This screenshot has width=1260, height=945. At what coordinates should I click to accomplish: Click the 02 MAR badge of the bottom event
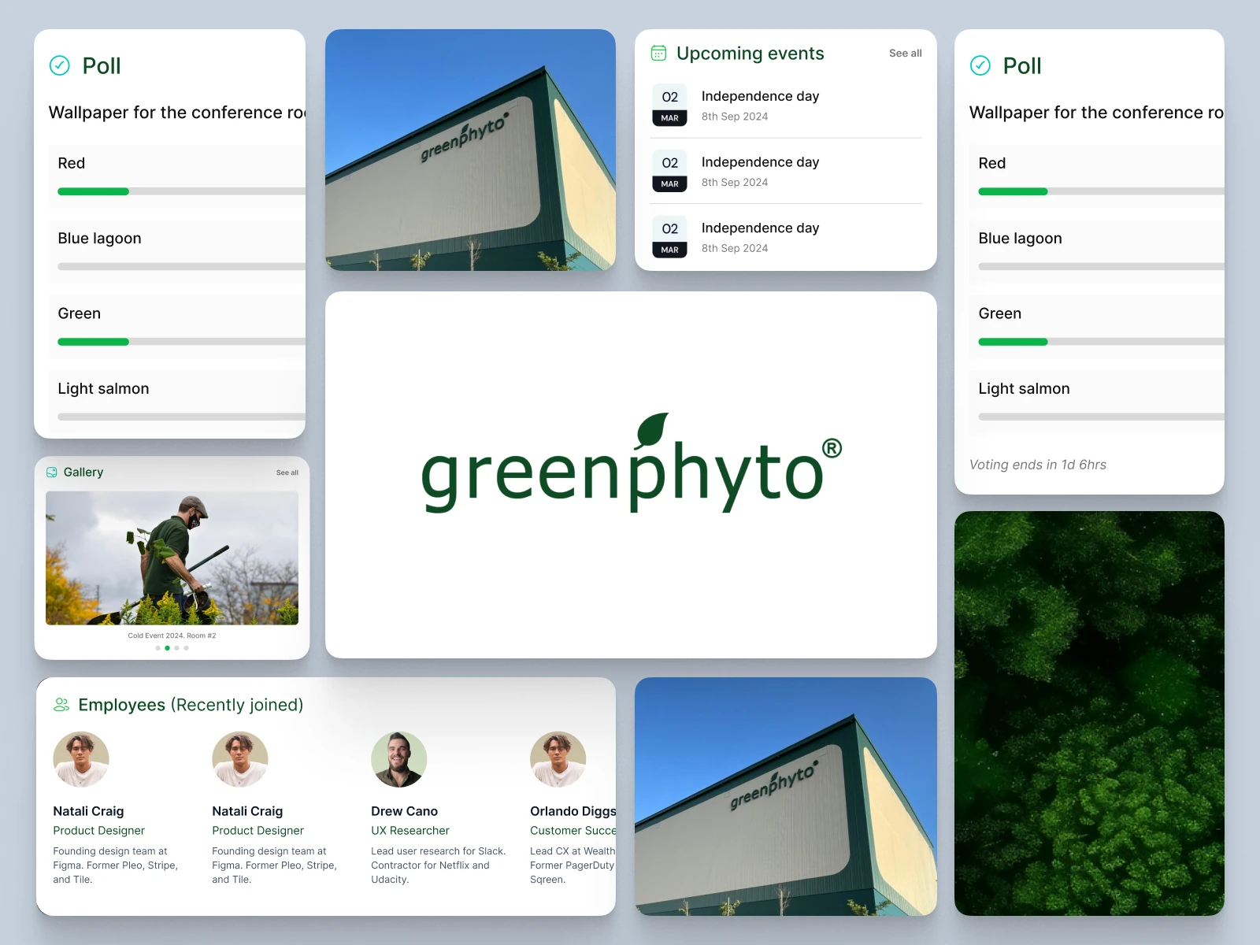coord(669,237)
